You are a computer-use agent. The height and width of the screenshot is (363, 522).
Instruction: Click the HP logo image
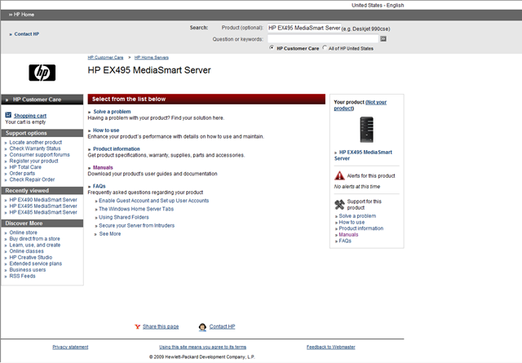pyautogui.click(x=42, y=73)
